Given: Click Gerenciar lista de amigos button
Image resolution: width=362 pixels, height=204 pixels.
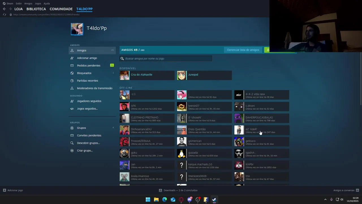Looking at the screenshot, I should point(243,50).
